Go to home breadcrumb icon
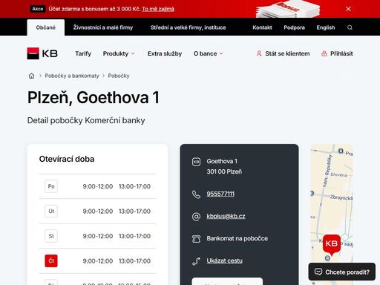380x285 pixels. tap(31, 76)
